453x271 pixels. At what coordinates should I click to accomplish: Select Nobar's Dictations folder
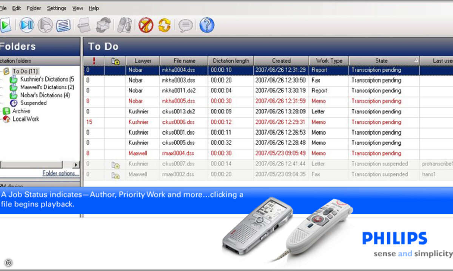pos(45,95)
